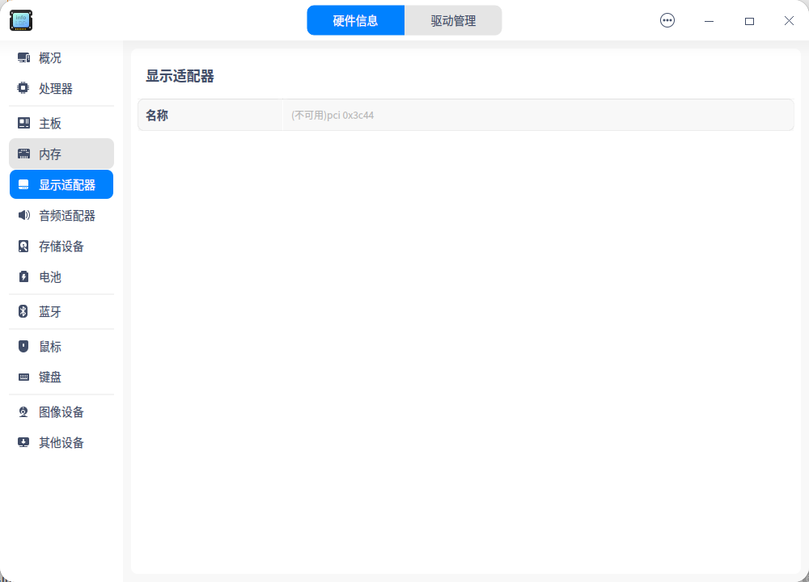Select the 主板 motherboard icon in sidebar
The height and width of the screenshot is (582, 809).
pos(23,123)
